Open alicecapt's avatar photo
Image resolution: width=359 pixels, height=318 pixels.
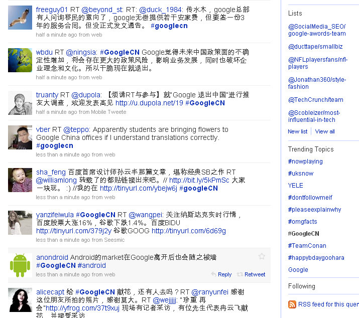coord(20,300)
